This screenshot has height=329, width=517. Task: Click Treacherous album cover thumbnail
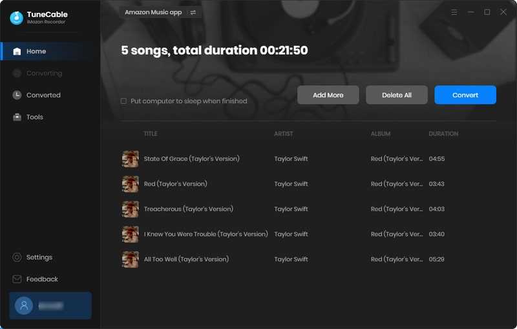point(131,209)
